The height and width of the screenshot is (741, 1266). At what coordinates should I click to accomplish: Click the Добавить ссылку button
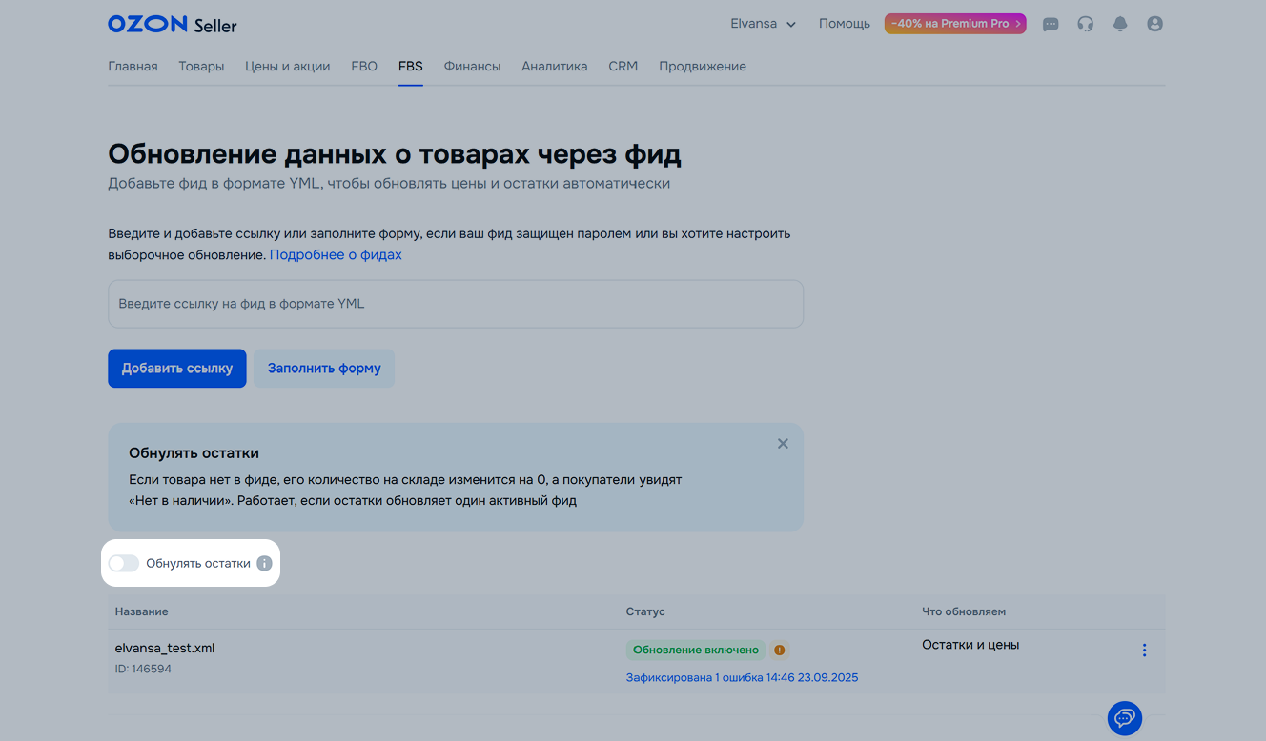tap(177, 369)
